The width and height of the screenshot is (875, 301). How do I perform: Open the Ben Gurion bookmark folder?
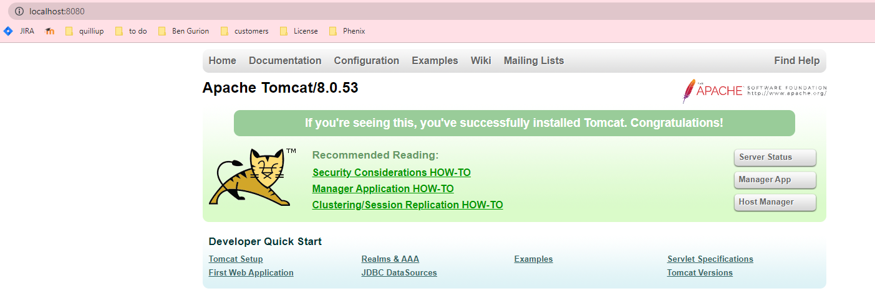pos(183,31)
